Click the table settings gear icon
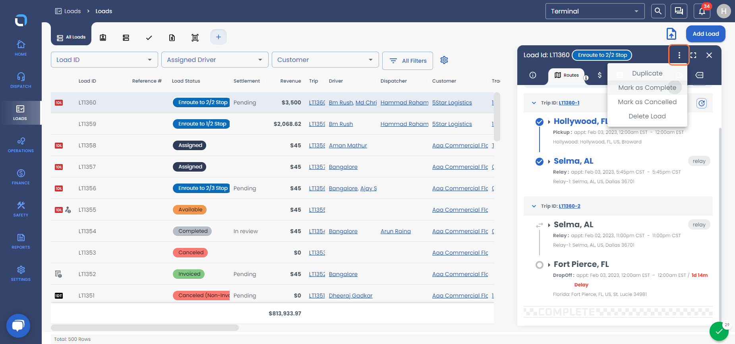 pos(444,60)
